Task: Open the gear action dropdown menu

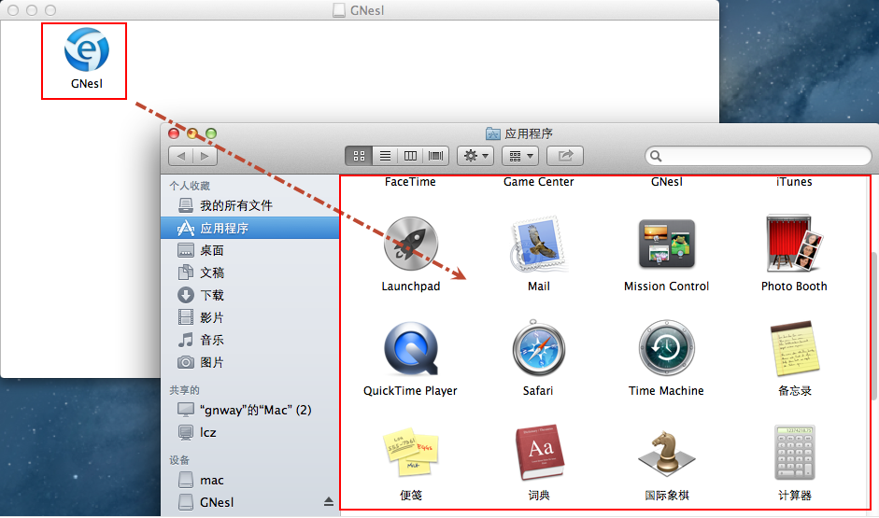Action: (x=475, y=156)
